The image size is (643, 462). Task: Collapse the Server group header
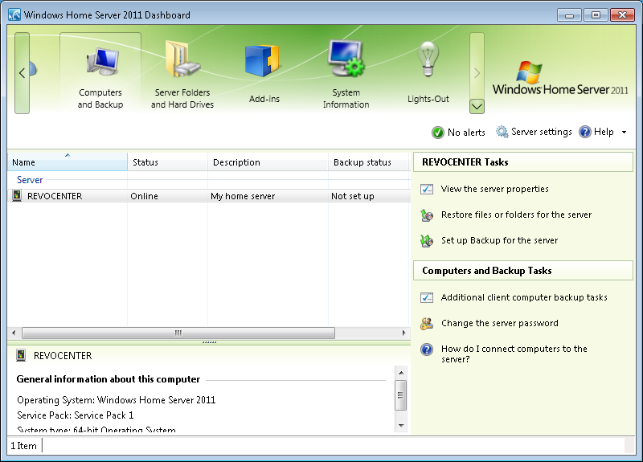30,179
